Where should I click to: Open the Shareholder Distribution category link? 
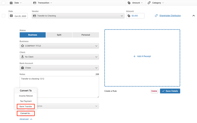pyautogui.click(x=170, y=16)
